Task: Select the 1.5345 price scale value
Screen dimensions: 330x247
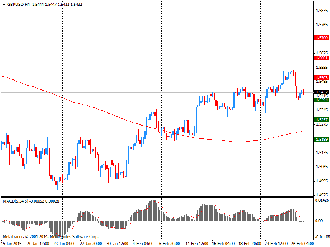Action: pyautogui.click(x=322, y=110)
